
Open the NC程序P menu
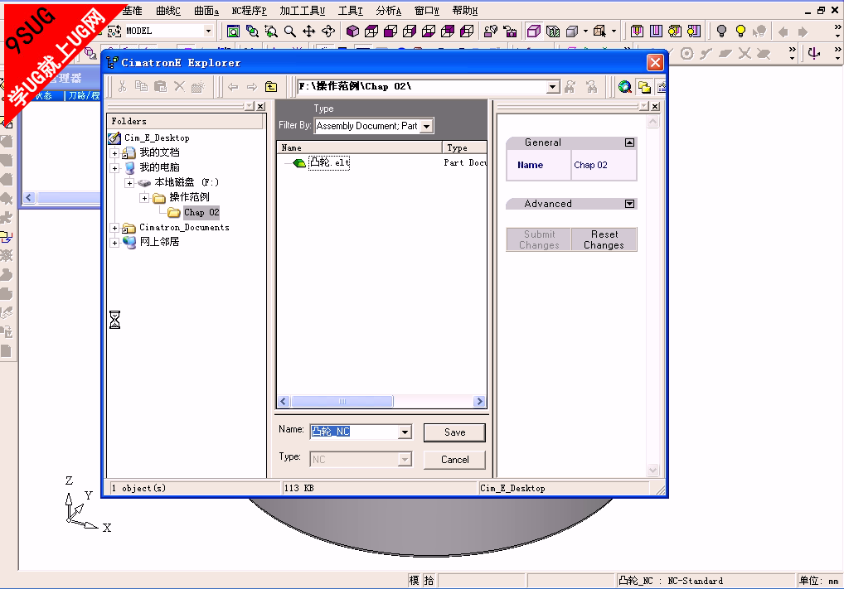(250, 11)
